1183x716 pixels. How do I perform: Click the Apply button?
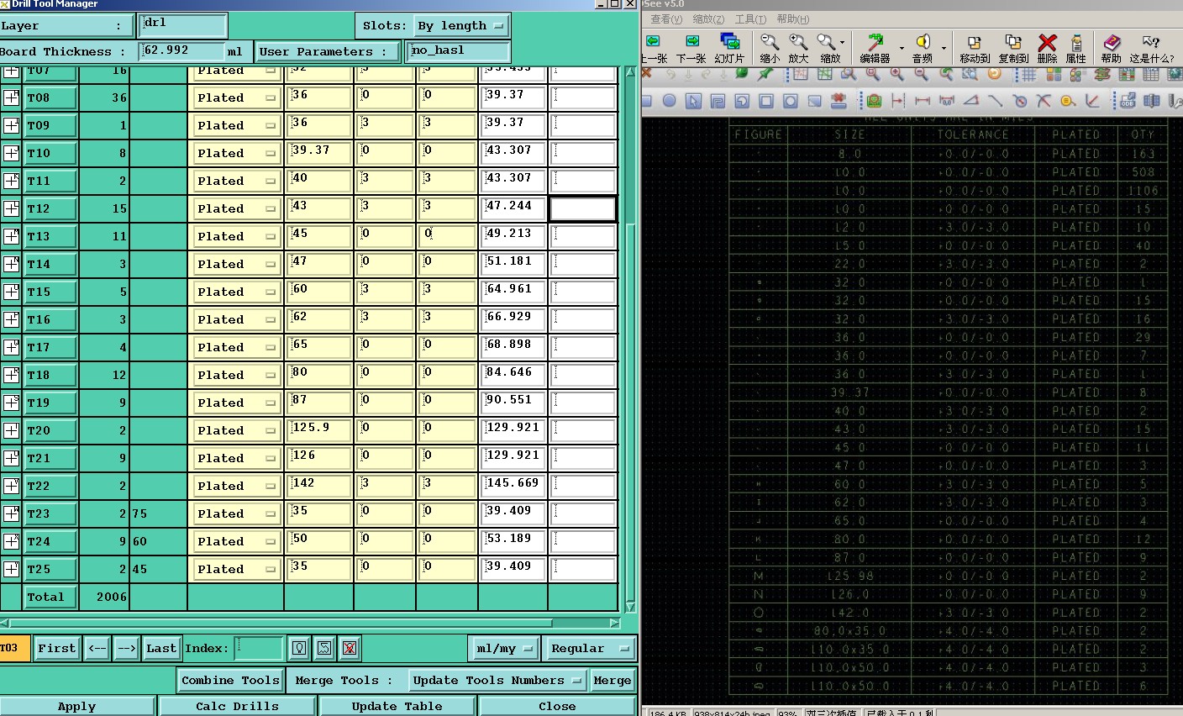pyautogui.click(x=77, y=706)
